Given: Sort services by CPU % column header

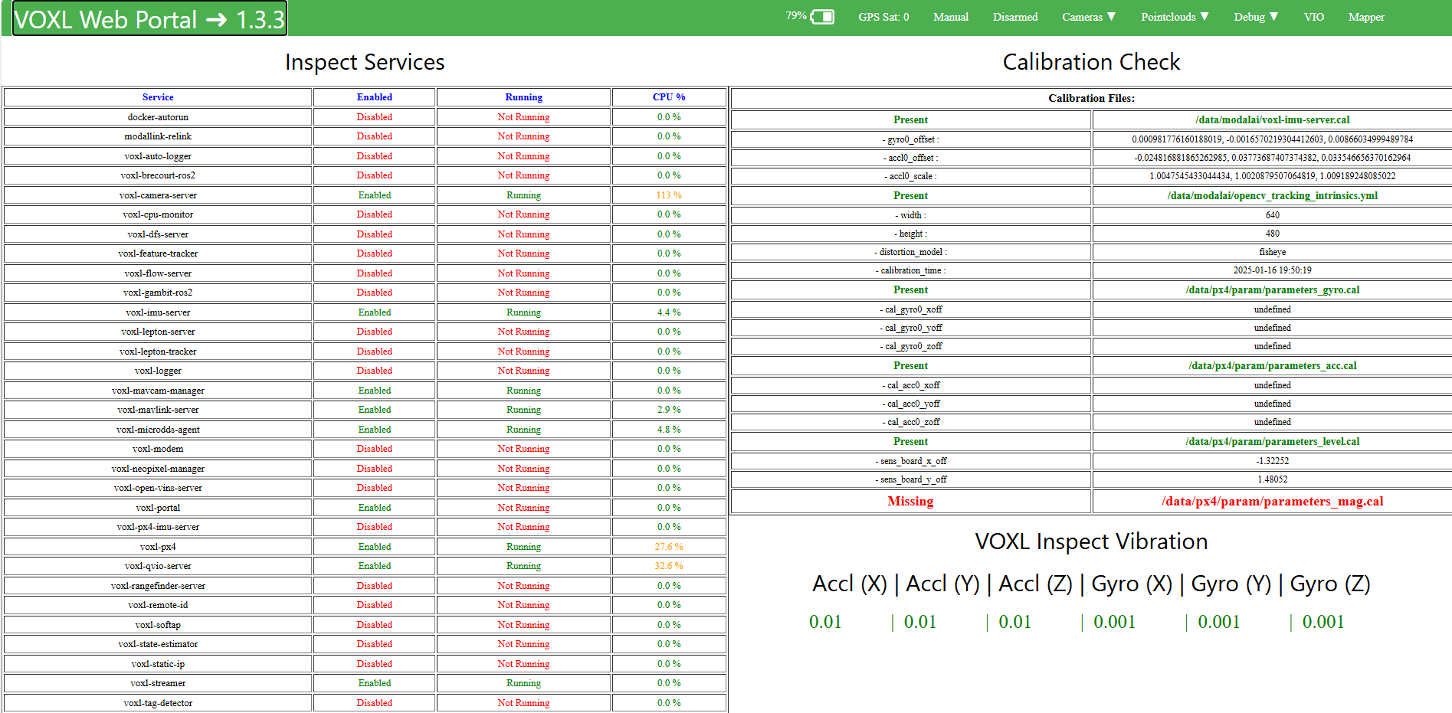Looking at the screenshot, I should point(668,97).
